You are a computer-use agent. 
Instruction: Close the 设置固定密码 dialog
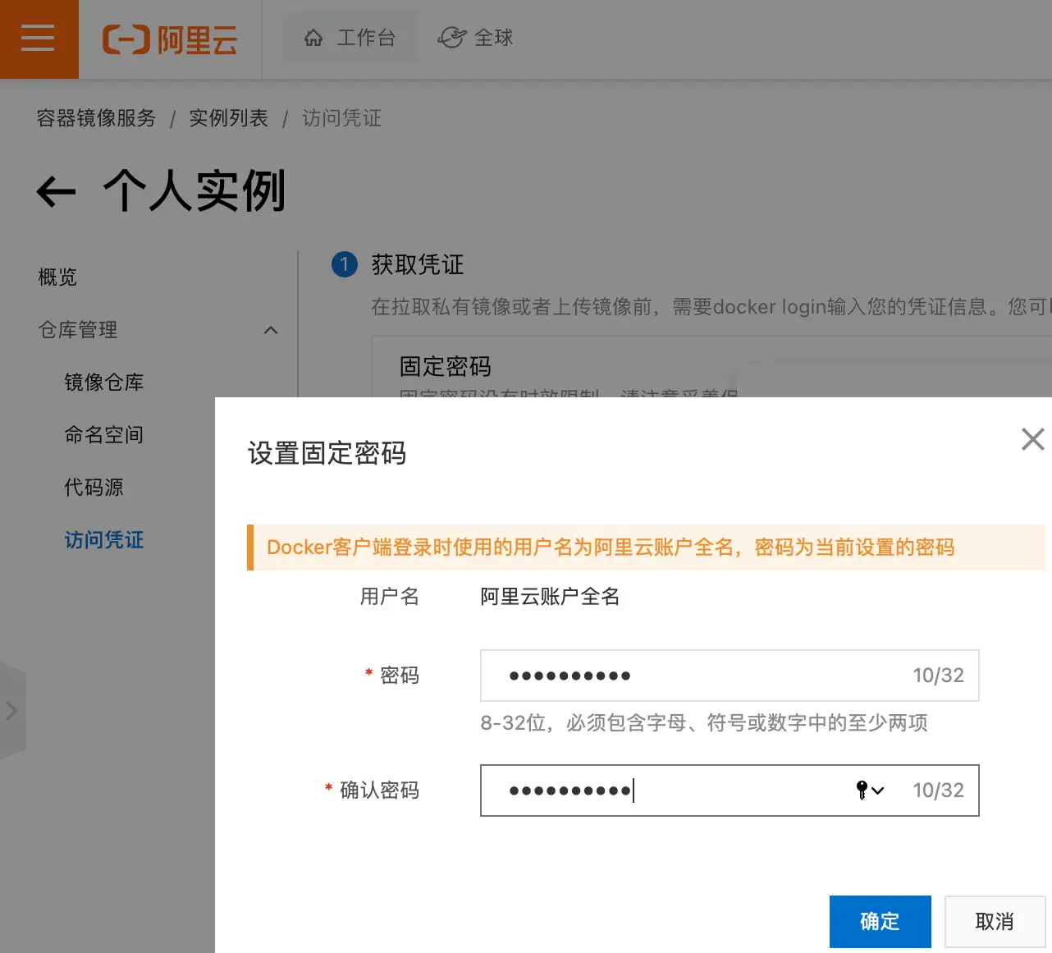coord(1032,439)
